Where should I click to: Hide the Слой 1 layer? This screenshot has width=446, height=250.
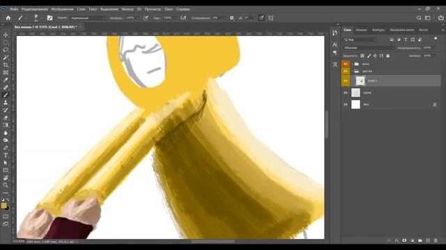[346, 81]
